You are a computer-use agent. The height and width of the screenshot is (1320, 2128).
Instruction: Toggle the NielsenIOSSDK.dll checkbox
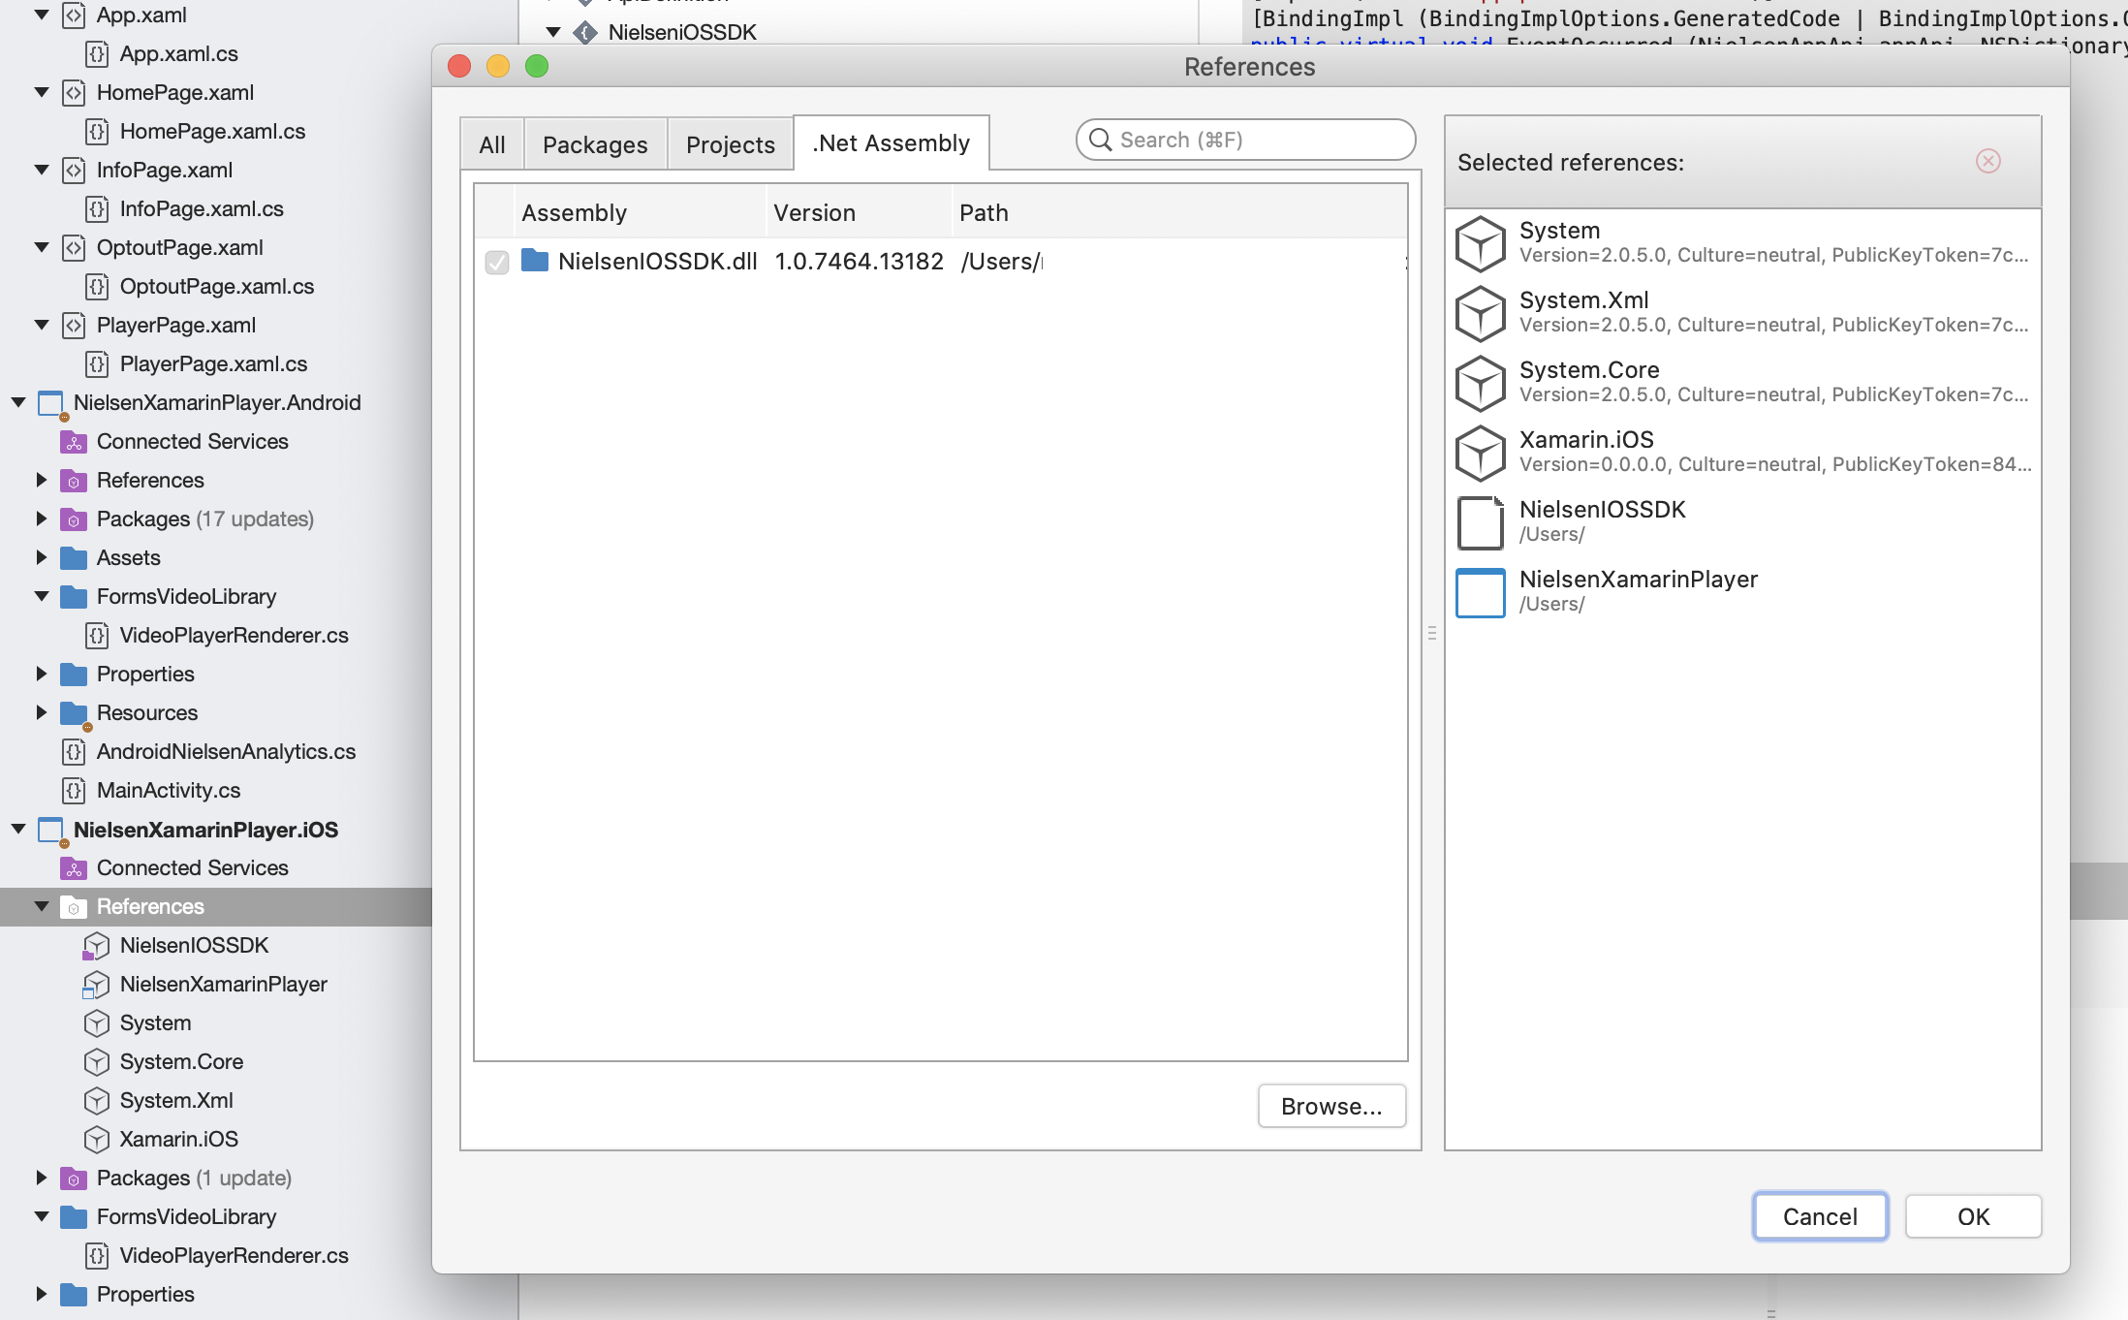coord(497,262)
